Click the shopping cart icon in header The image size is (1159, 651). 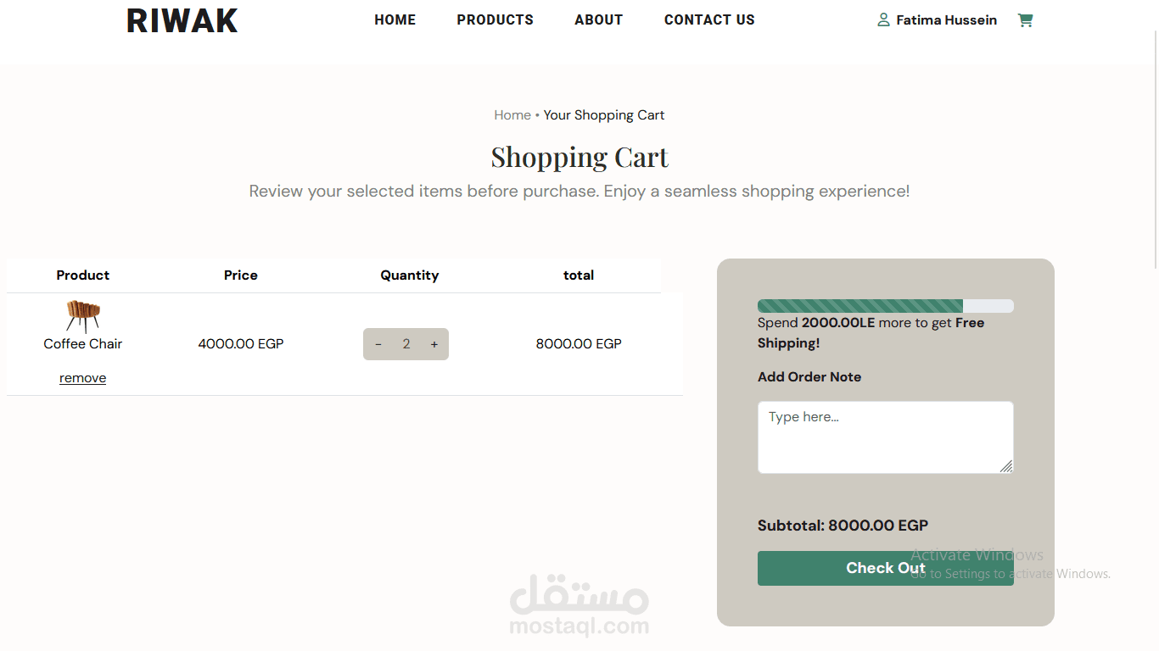1025,20
